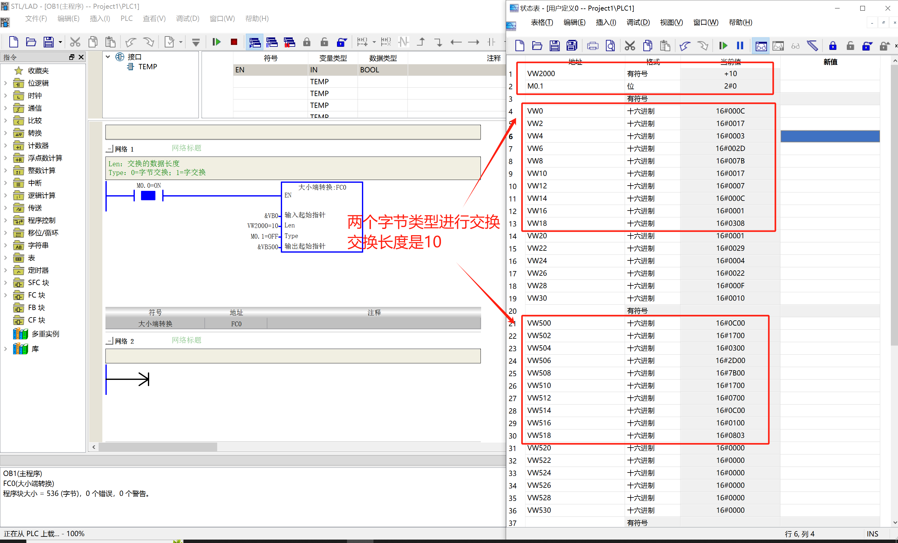Viewport: 898px width, 543px height.
Task: Click the Run PLC green play icon in STL/LAD toolbar
Action: tap(217, 42)
